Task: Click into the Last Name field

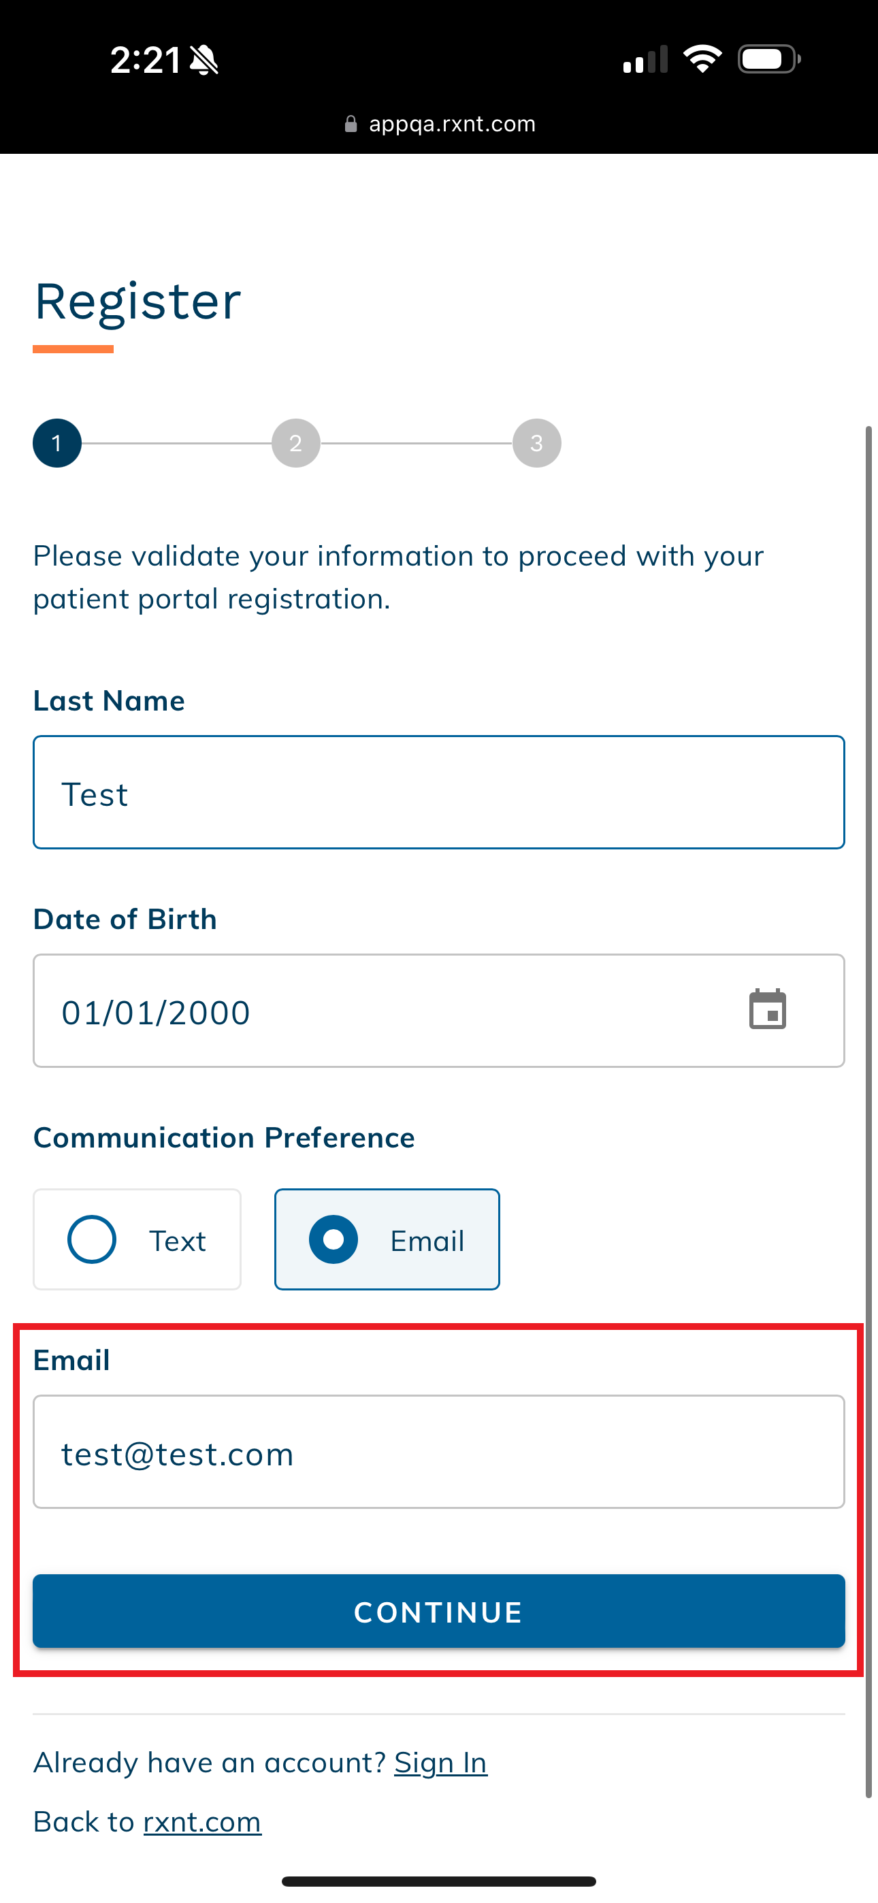Action: [x=438, y=793]
